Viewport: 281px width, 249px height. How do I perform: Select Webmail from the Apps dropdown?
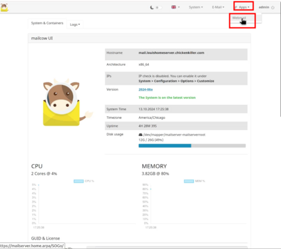[x=239, y=18]
